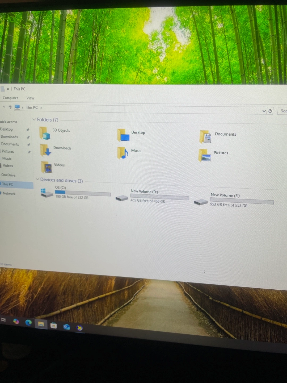Open the Pictures folder icon in Folders

point(205,155)
